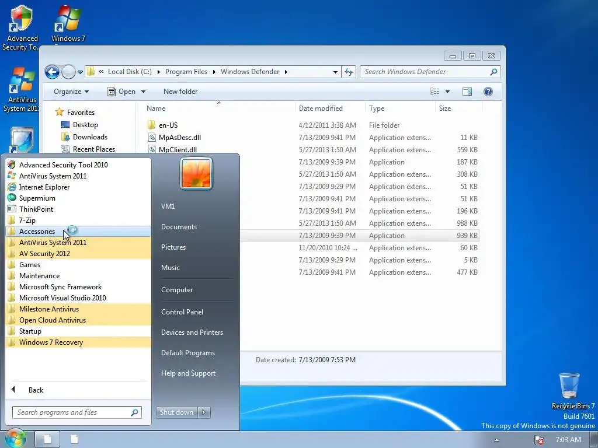
Task: Click the search magnifier in Explorer
Action: click(x=493, y=72)
